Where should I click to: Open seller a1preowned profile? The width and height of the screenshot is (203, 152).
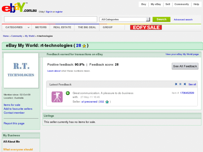pyautogui.click(x=89, y=102)
